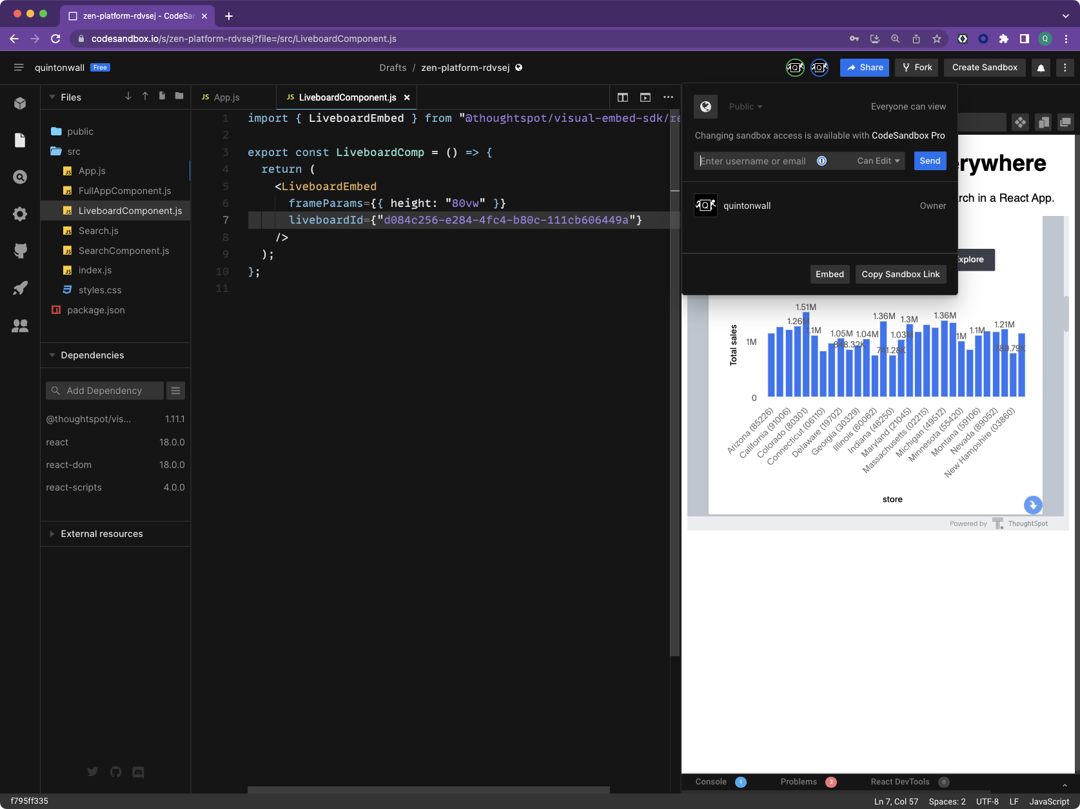Image resolution: width=1080 pixels, height=809 pixels.
Task: Open the Console tab
Action: pos(711,782)
